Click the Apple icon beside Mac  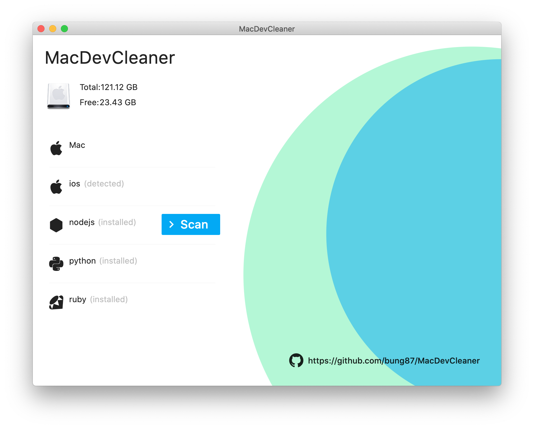tap(56, 148)
